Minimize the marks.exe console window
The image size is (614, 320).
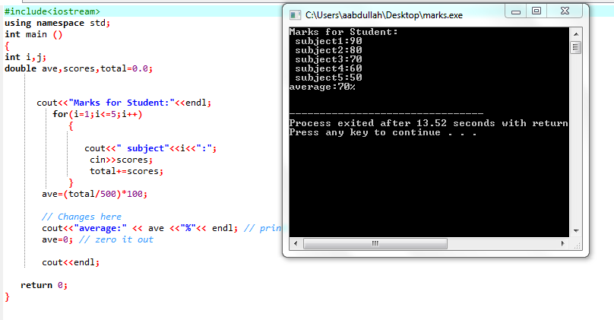point(516,11)
